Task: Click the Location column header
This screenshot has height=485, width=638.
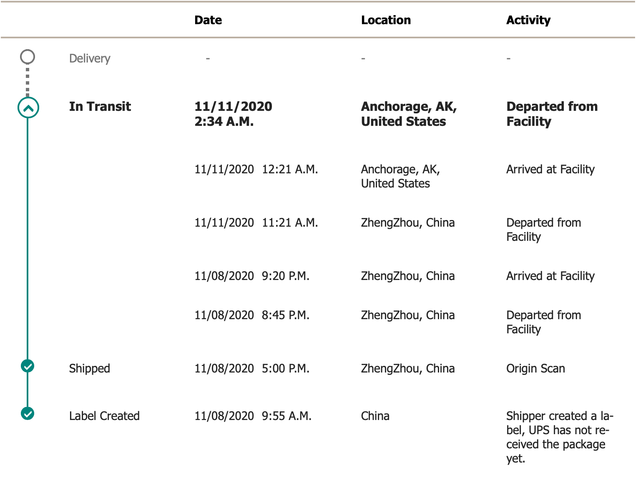Action: [x=386, y=20]
